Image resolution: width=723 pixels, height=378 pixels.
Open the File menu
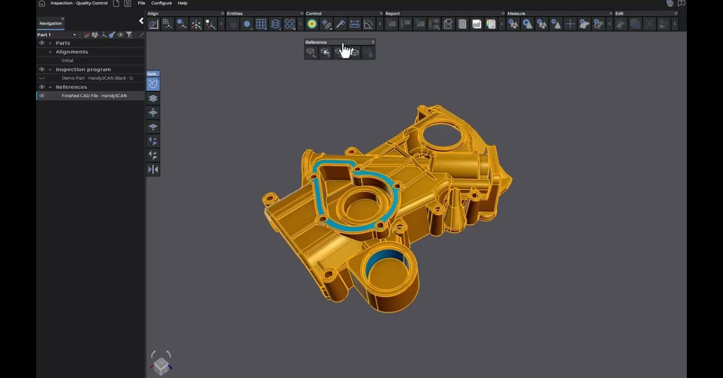(x=141, y=4)
